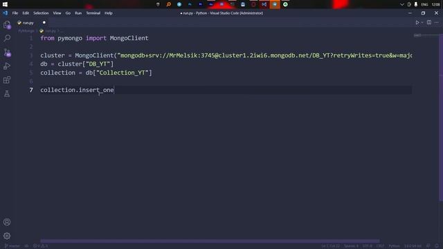The height and width of the screenshot is (249, 443).
Task: Open the Terminal menu
Action: click(93, 13)
